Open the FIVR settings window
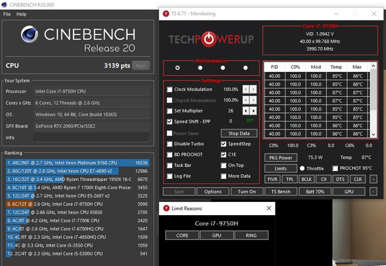The image size is (386, 266). [271, 180]
